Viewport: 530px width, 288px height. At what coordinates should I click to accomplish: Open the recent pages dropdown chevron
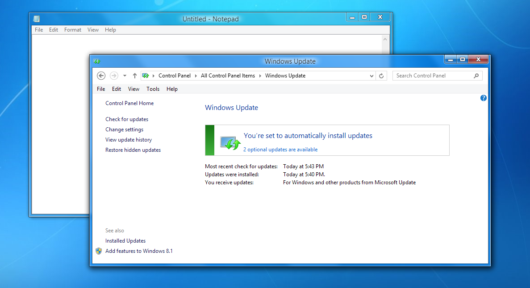coord(124,76)
